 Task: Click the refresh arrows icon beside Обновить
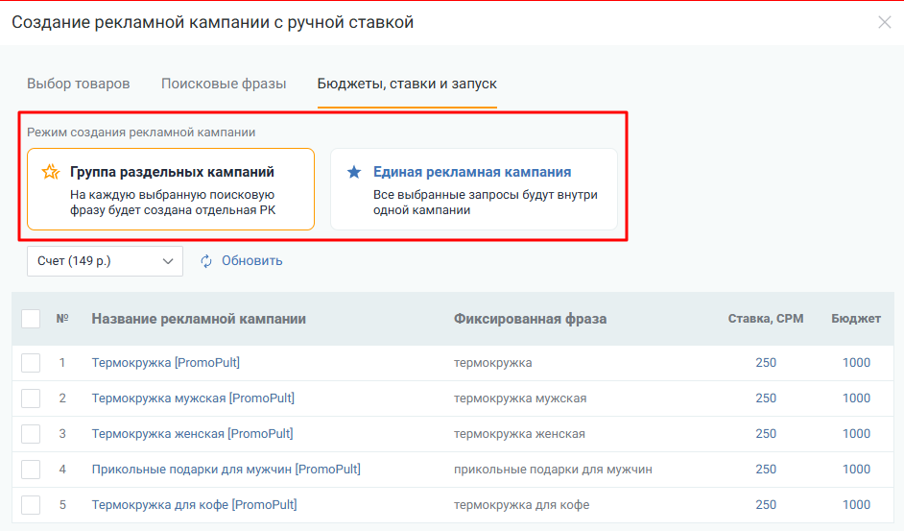(206, 261)
